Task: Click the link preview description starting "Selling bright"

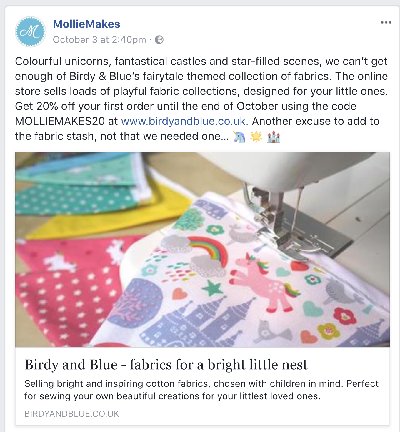Action: click(x=201, y=390)
